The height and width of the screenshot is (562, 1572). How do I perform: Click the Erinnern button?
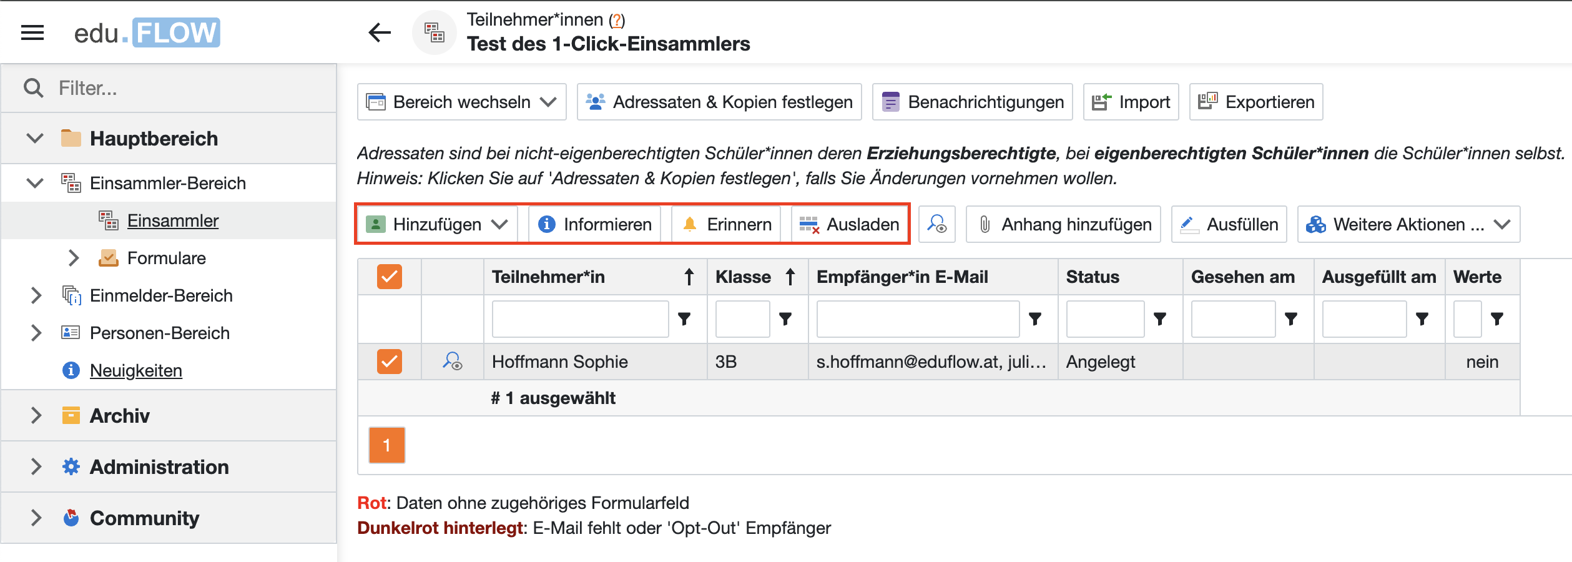(x=727, y=224)
